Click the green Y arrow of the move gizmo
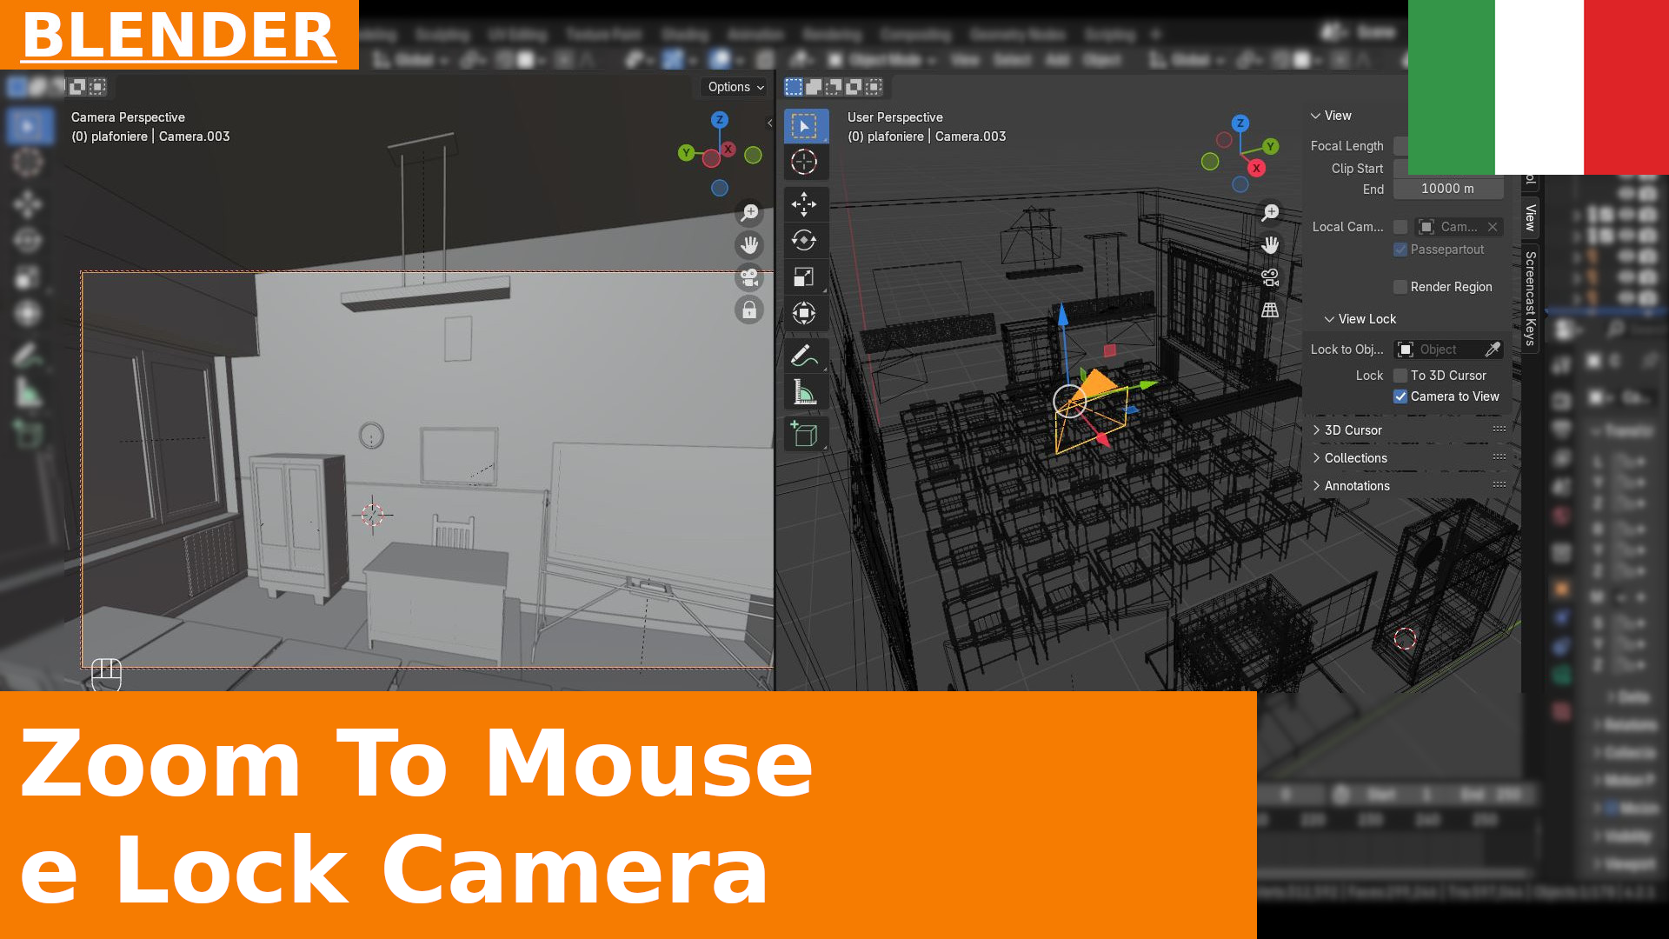The width and height of the screenshot is (1669, 939). pyautogui.click(x=1147, y=384)
